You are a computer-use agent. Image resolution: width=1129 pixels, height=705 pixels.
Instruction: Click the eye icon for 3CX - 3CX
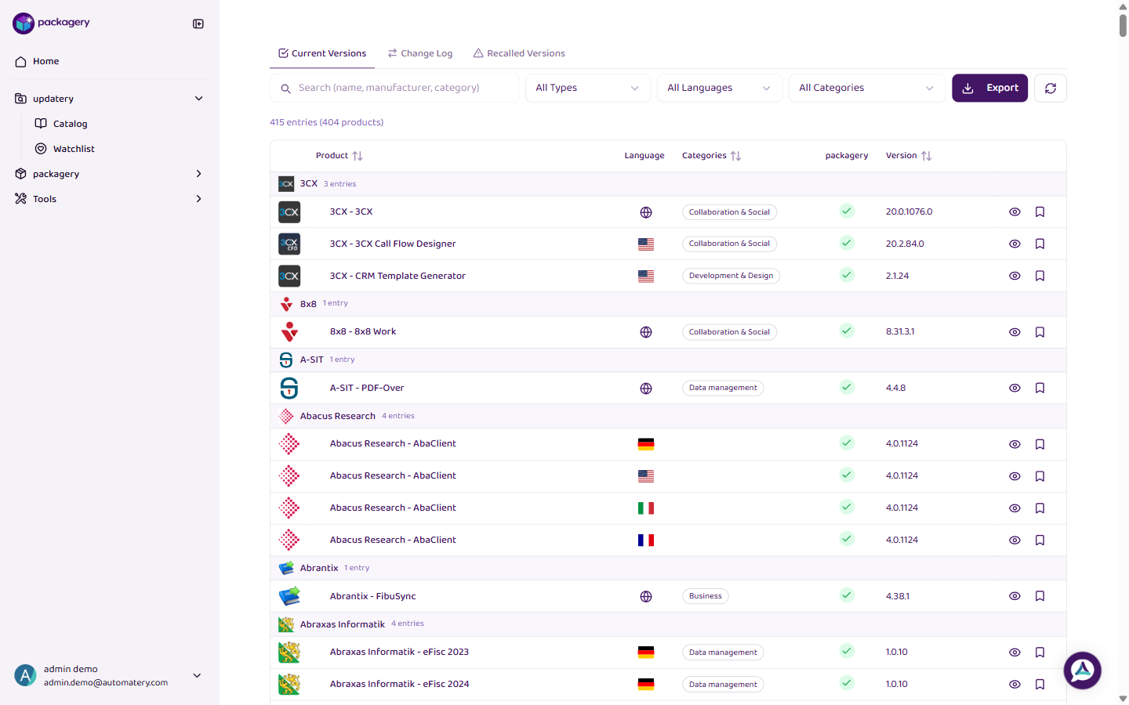1015,212
